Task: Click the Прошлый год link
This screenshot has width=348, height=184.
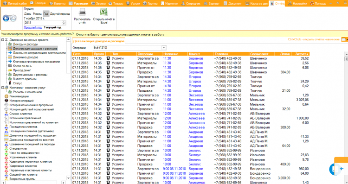Action: [x=32, y=27]
